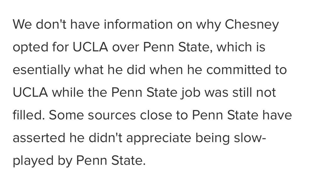Click the word 'appreciate' in sixth line

tap(159, 138)
